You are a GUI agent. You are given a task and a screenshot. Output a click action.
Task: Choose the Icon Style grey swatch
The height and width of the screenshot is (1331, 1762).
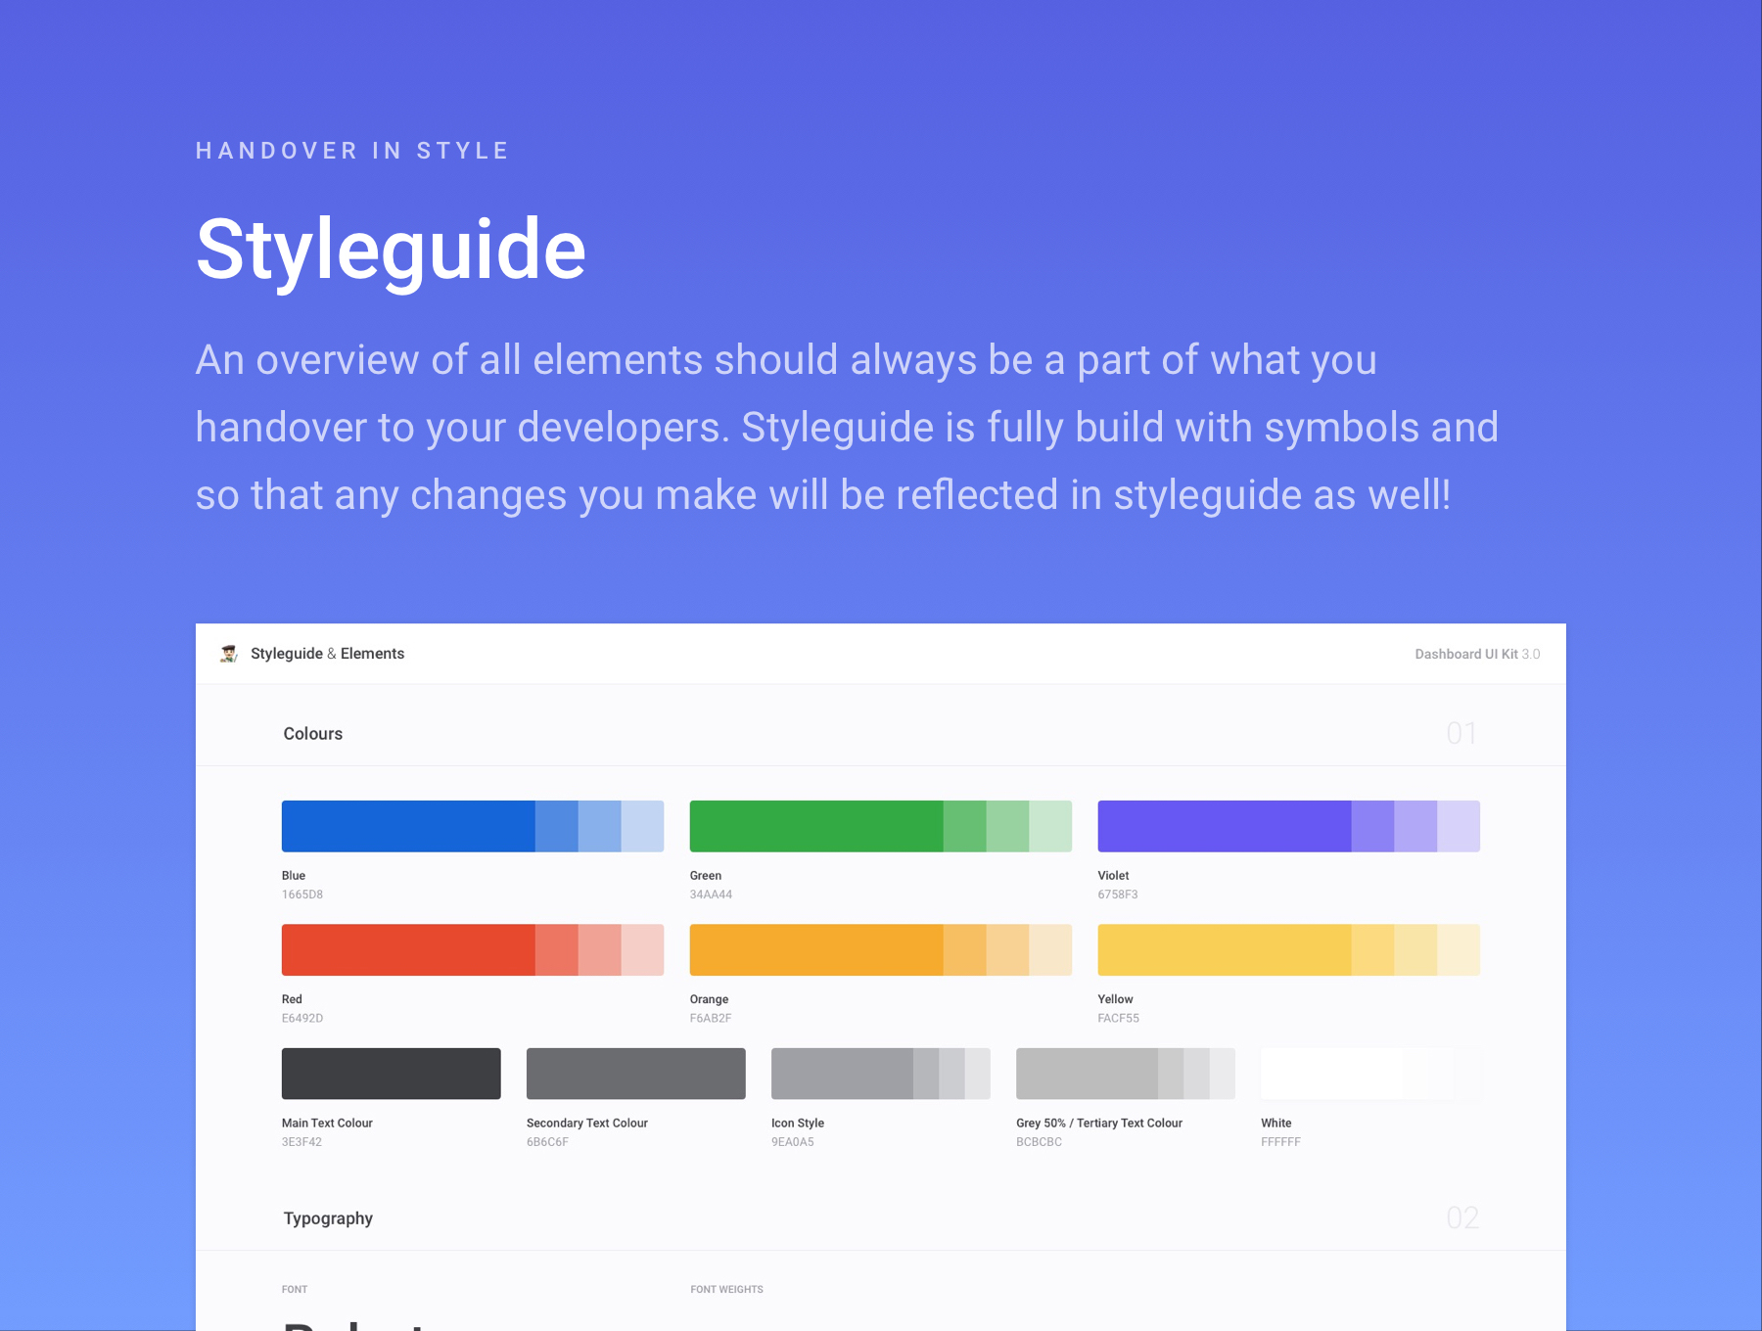coord(842,1074)
